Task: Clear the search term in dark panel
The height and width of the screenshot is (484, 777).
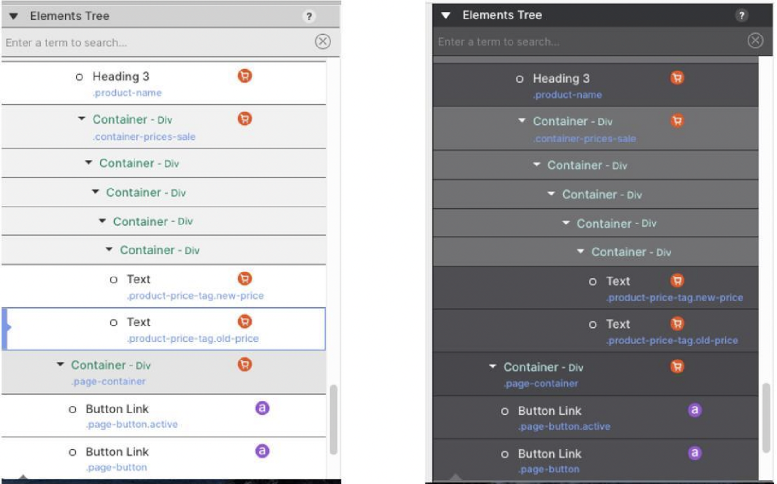Action: coord(755,41)
